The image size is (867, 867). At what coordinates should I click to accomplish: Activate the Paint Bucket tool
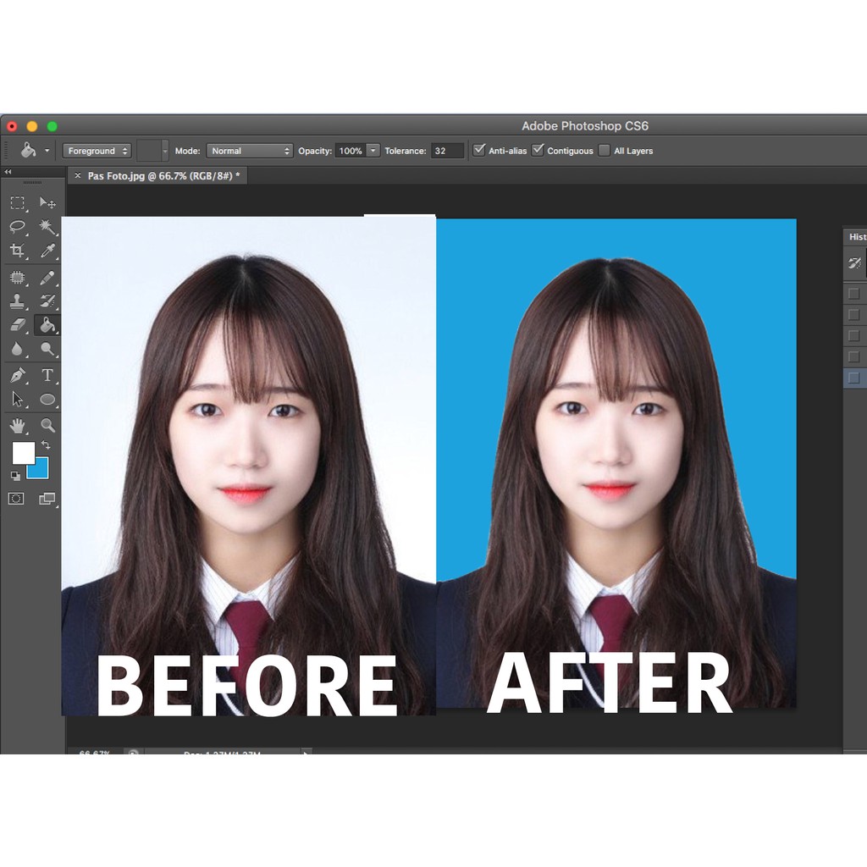tap(48, 324)
